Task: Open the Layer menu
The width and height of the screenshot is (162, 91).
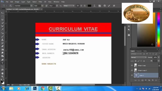Action: [x=23, y=2]
